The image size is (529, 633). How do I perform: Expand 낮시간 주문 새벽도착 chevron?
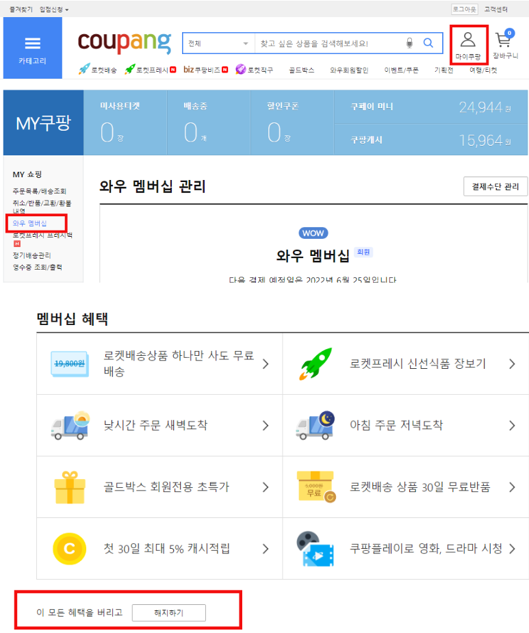[x=266, y=426]
